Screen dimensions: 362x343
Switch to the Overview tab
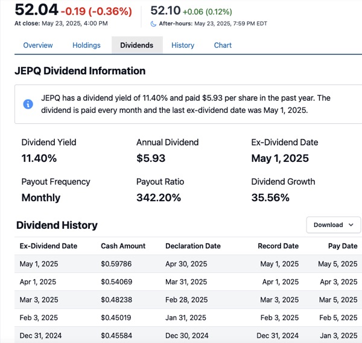(38, 45)
